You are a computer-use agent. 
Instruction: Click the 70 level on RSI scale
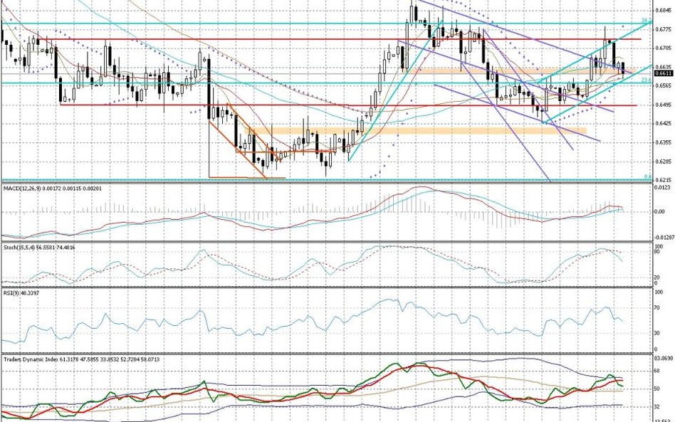(x=658, y=308)
